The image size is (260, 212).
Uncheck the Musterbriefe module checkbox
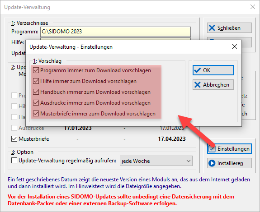point(14,139)
